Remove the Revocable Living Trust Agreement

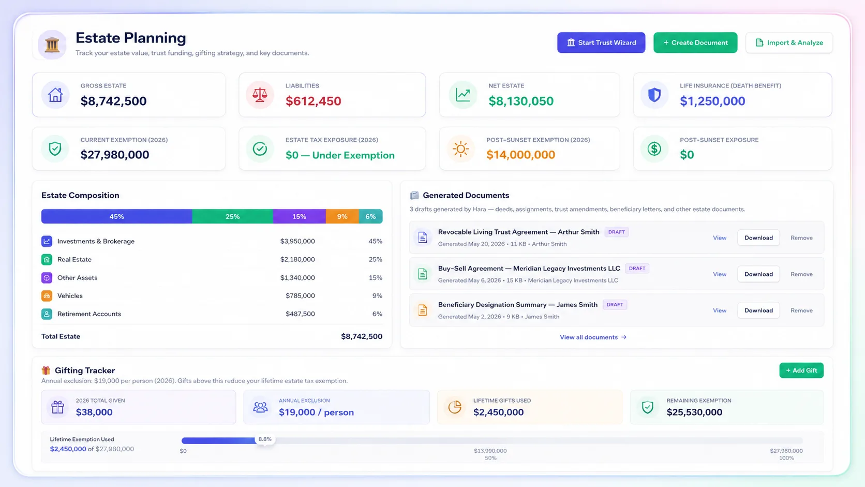pos(801,238)
